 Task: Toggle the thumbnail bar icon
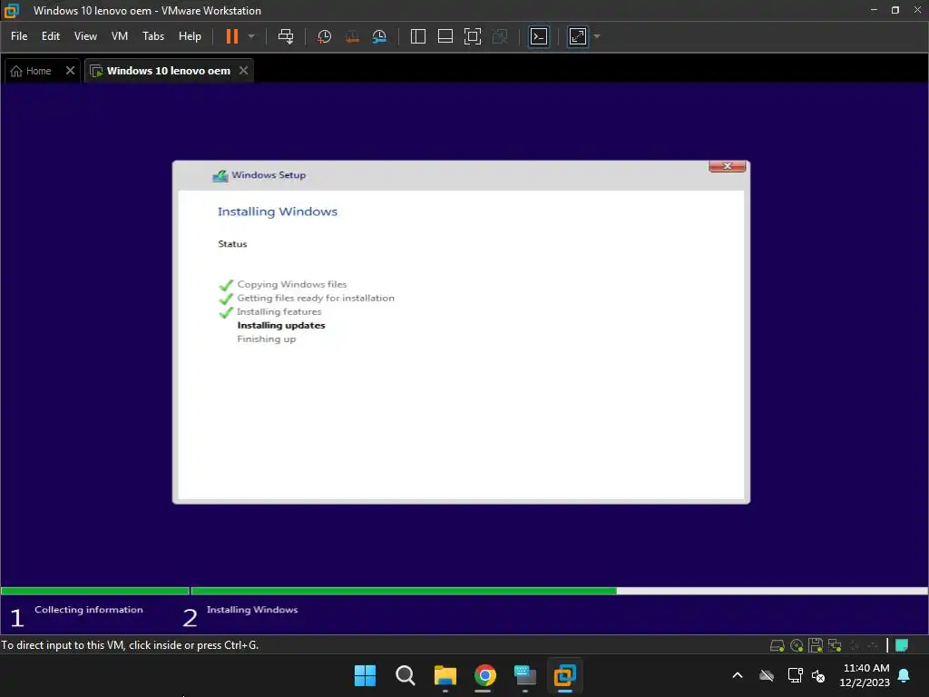[x=445, y=36]
